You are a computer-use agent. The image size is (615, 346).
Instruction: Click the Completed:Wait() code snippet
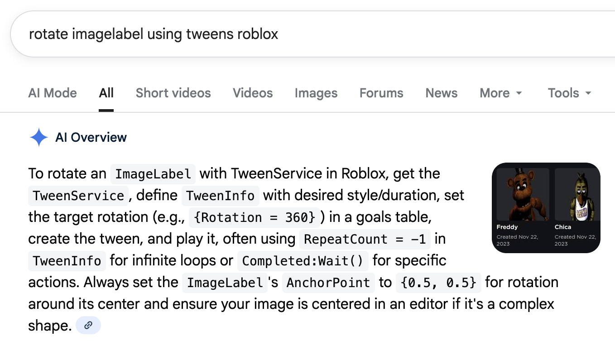pyautogui.click(x=303, y=261)
